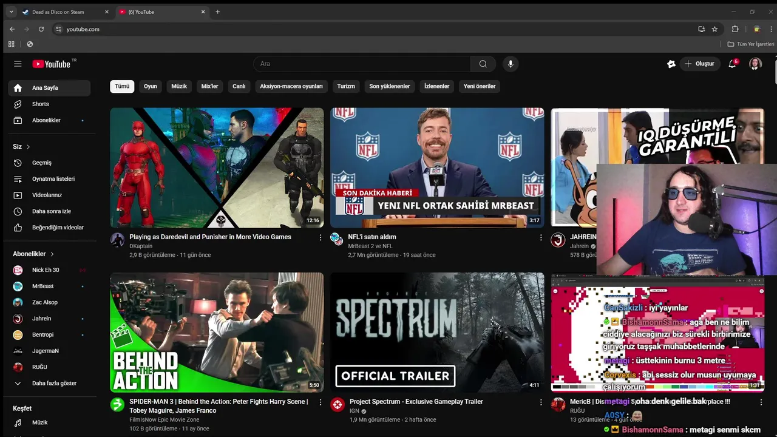Open Bentropi channel in sidebar

(x=50, y=335)
